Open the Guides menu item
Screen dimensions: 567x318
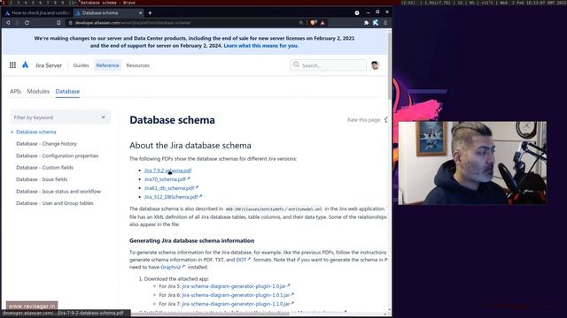pos(81,65)
